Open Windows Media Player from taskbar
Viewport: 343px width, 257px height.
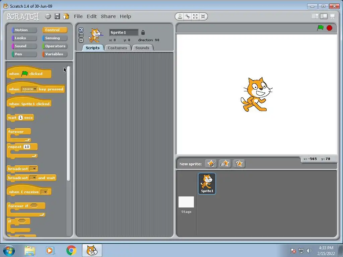(50, 250)
